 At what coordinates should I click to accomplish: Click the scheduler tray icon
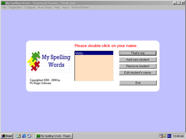coord(161,136)
